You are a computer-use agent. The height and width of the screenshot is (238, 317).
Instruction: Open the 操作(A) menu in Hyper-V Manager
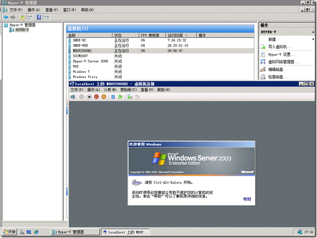(34, 10)
